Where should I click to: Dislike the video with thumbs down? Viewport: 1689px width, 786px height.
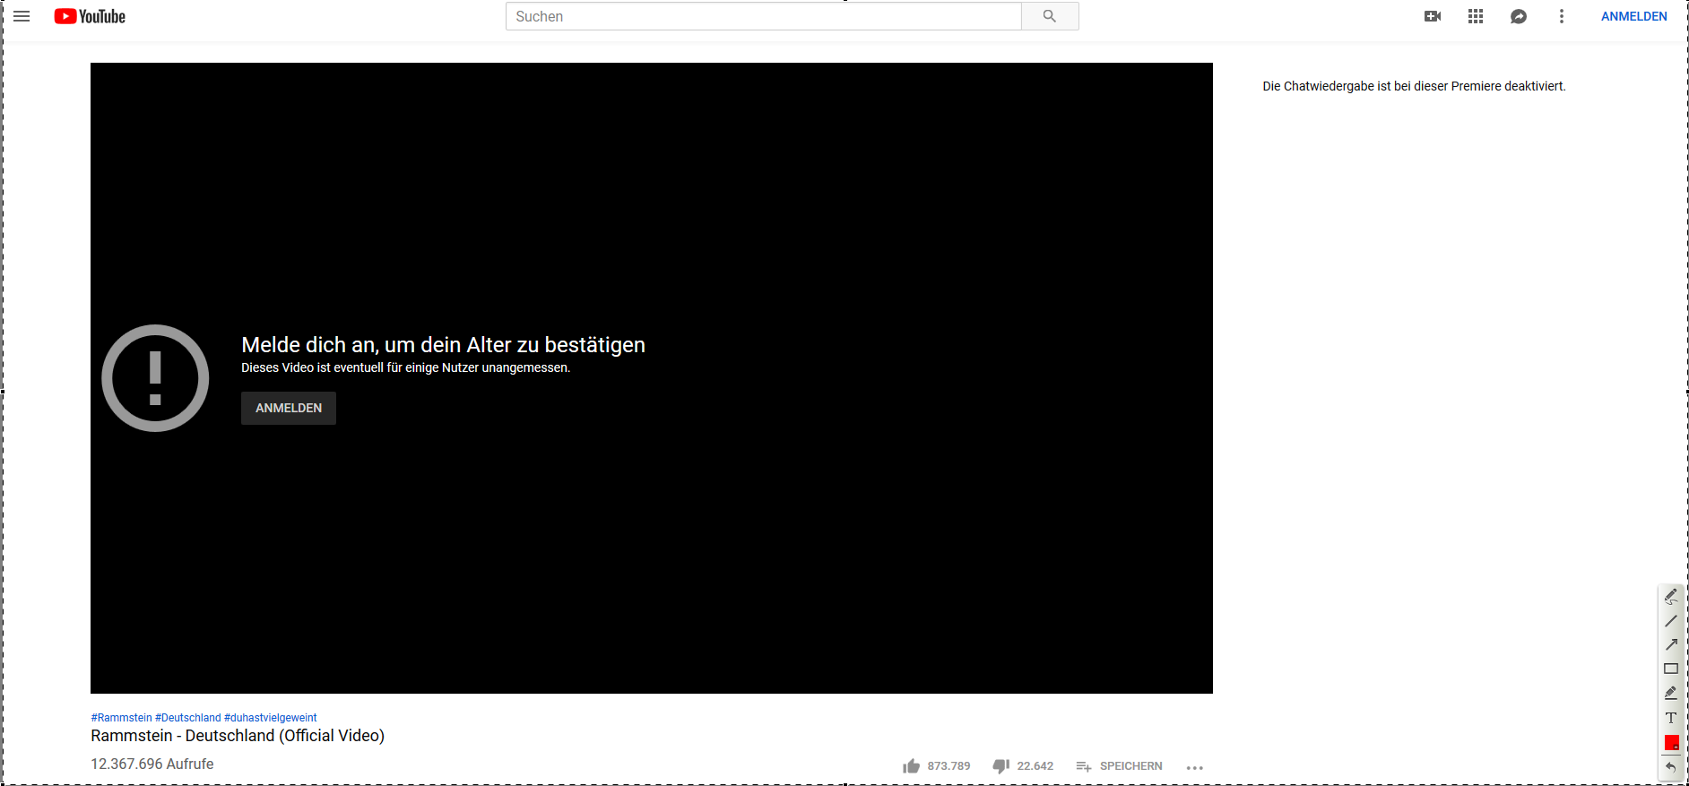[x=1001, y=766]
